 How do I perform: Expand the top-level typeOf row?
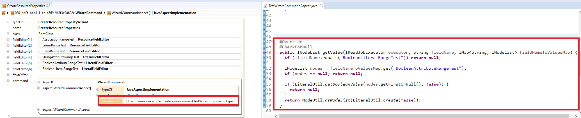(x=8, y=22)
